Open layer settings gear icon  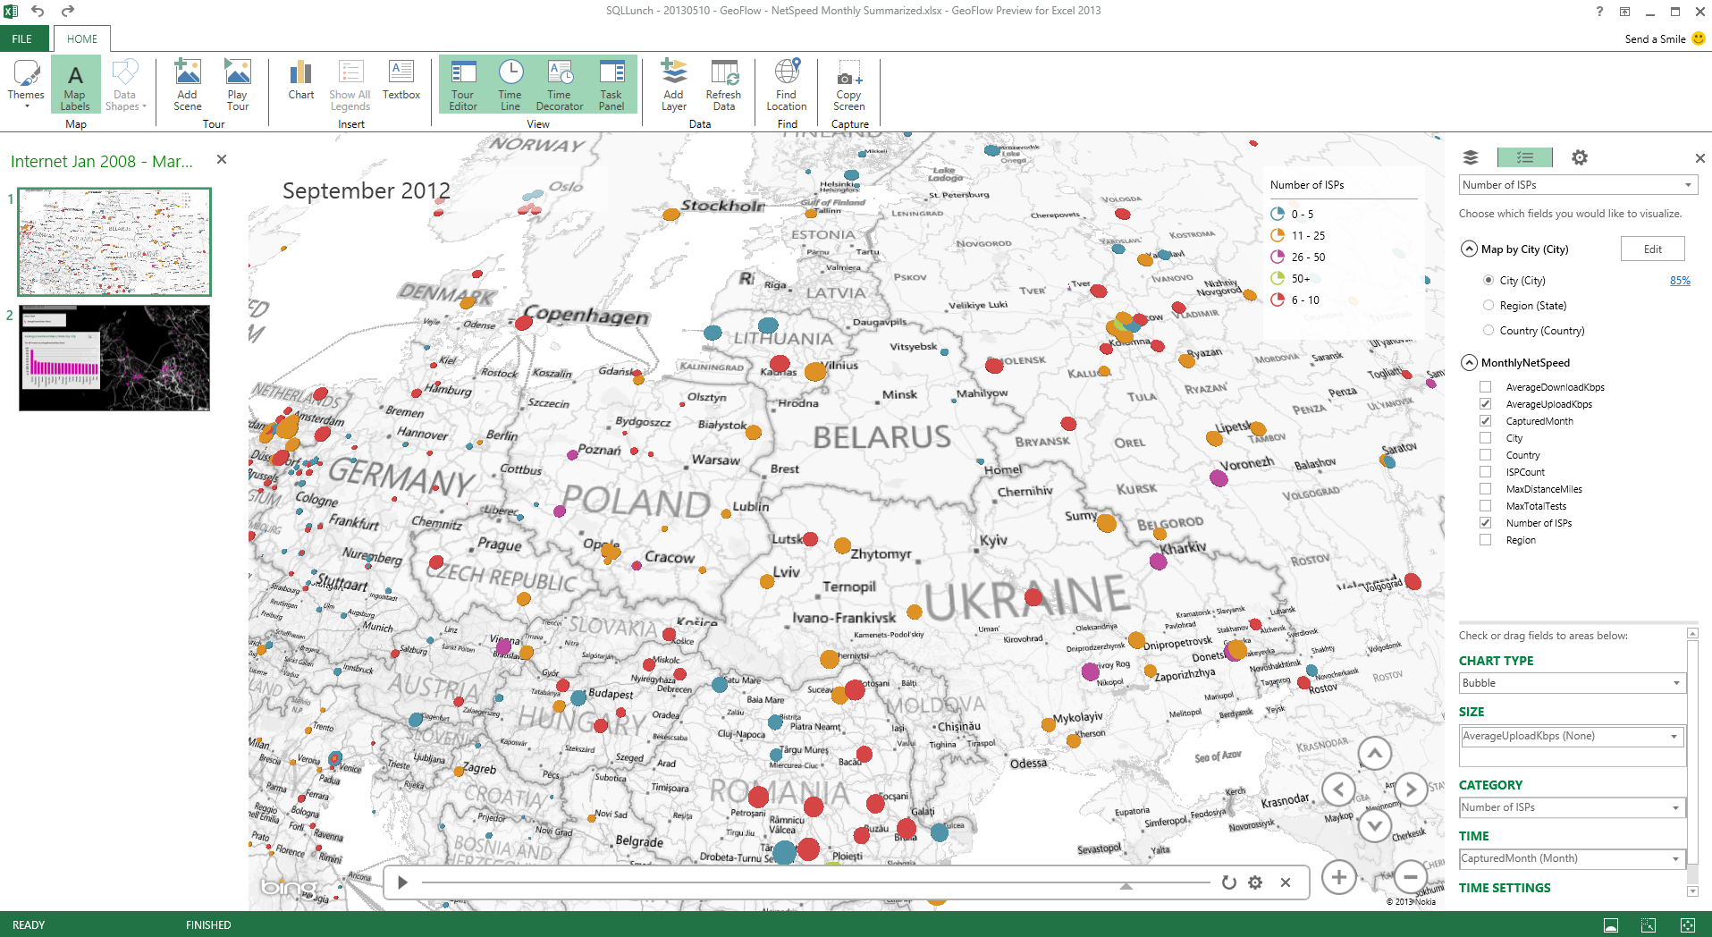point(1580,157)
